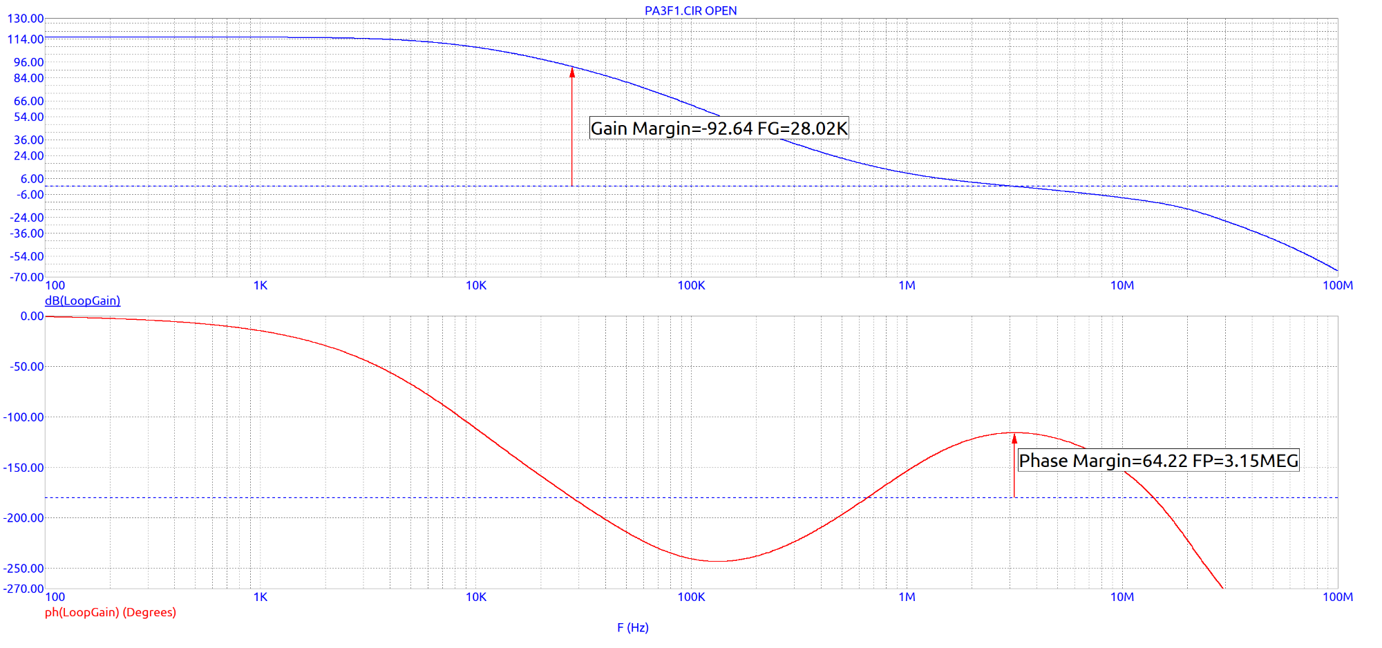Click the 0.00 phase axis label
The width and height of the screenshot is (1382, 648).
[32, 316]
